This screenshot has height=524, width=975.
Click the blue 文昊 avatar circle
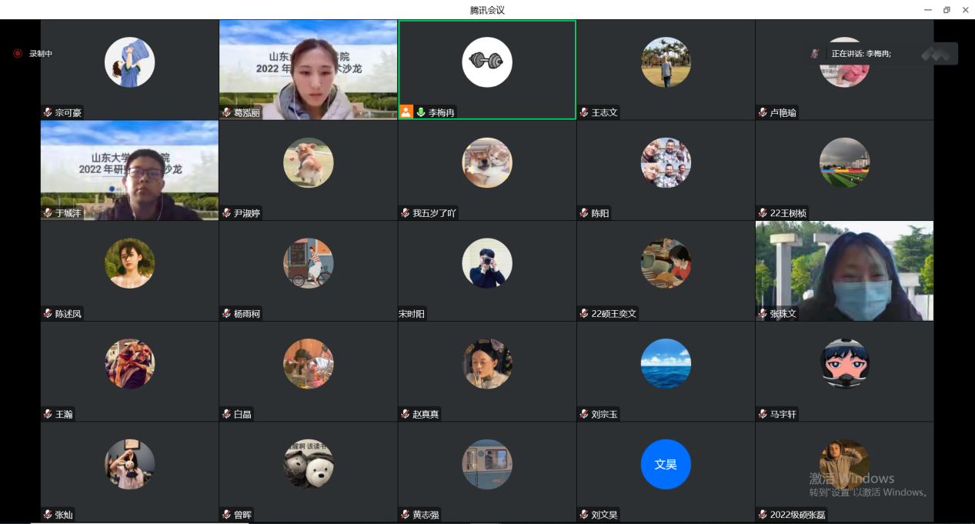[666, 465]
